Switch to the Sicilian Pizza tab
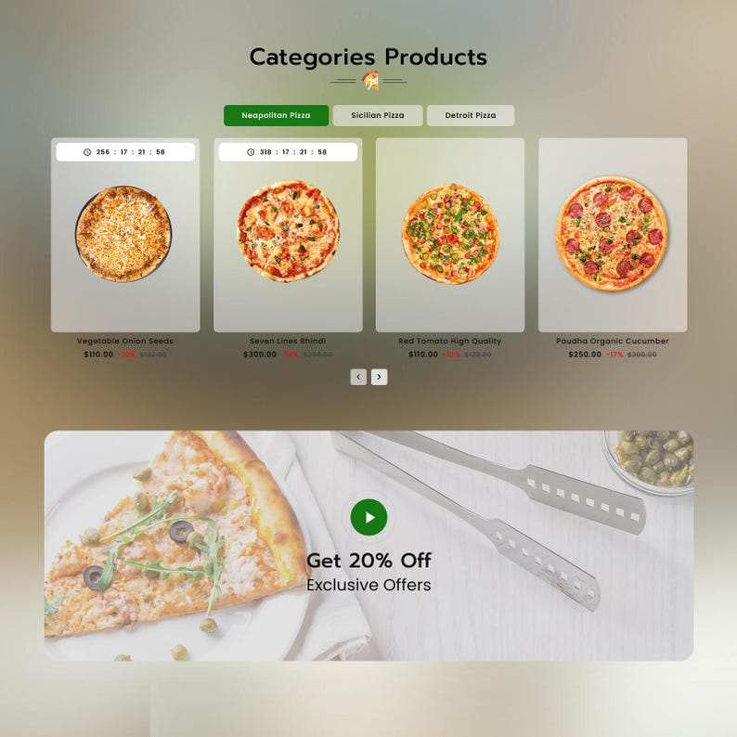Image resolution: width=737 pixels, height=737 pixels. click(x=378, y=116)
